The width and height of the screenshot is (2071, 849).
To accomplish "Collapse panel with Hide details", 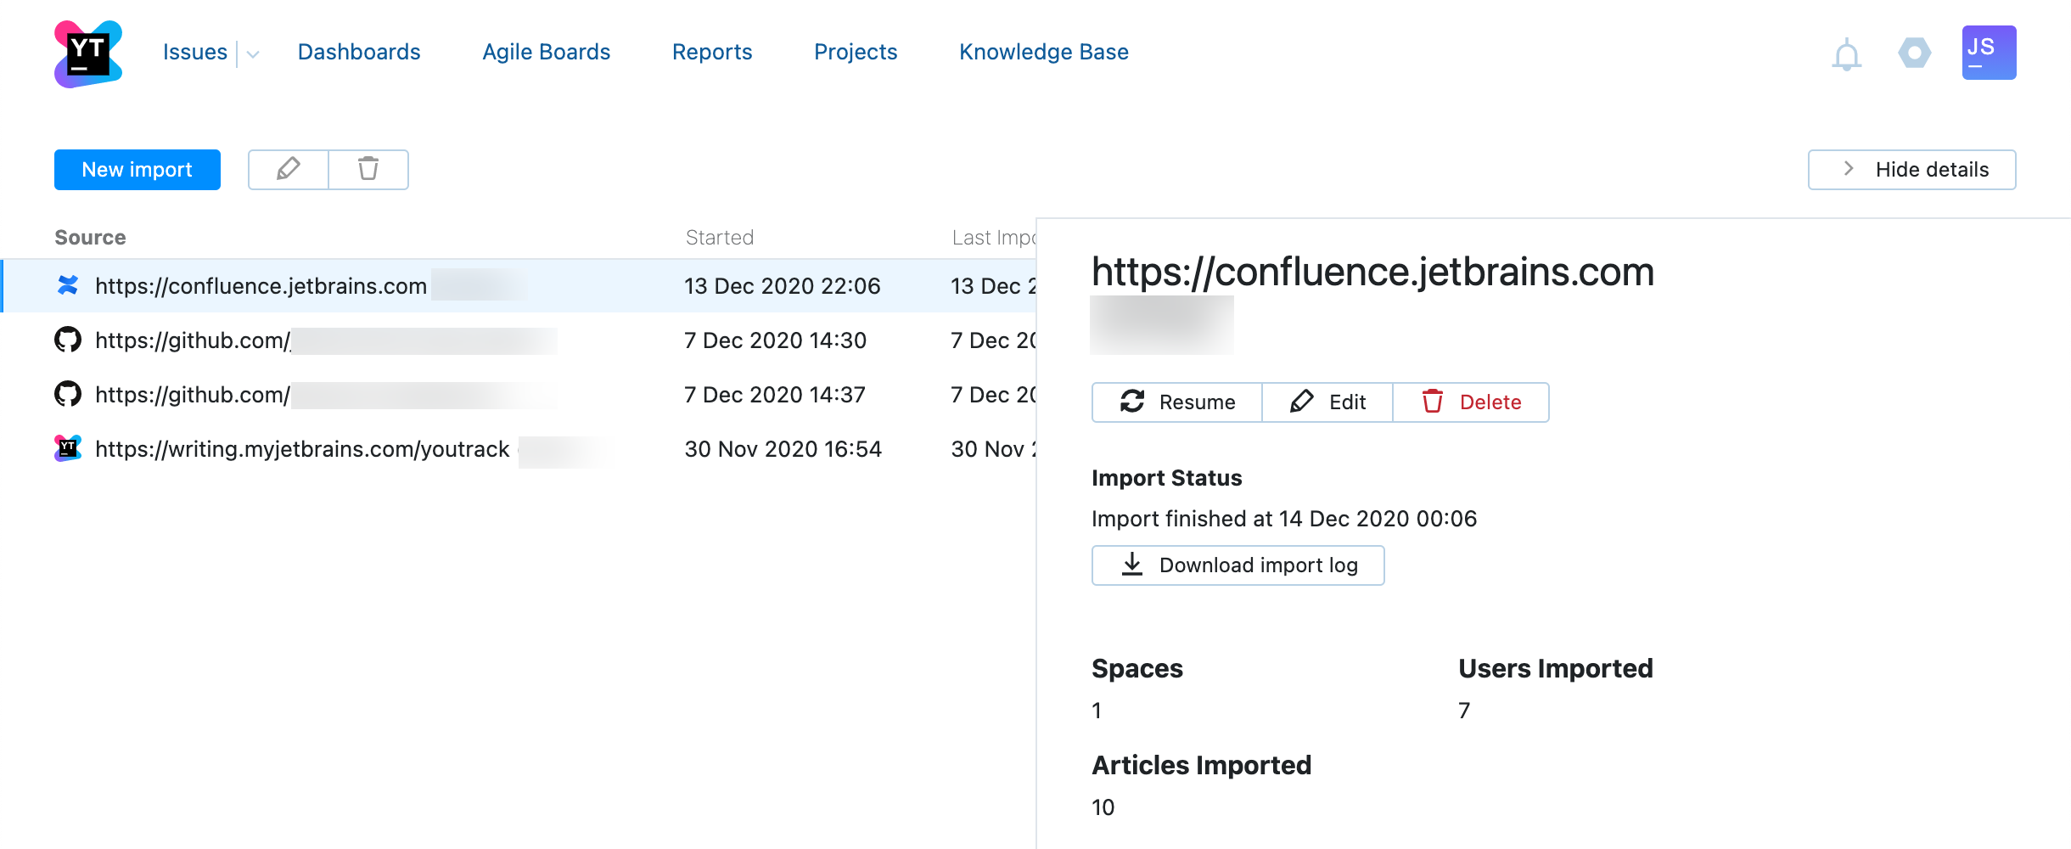I will click(1912, 170).
